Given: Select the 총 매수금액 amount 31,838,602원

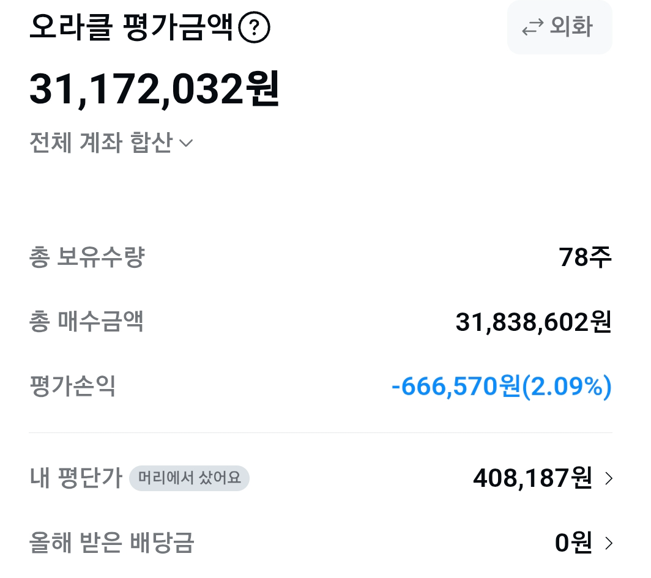Looking at the screenshot, I should (x=532, y=322).
